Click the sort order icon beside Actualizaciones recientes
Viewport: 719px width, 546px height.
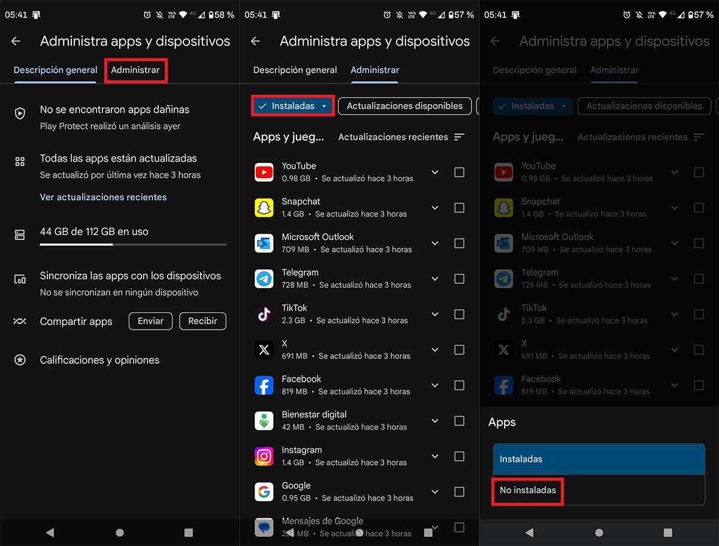459,137
